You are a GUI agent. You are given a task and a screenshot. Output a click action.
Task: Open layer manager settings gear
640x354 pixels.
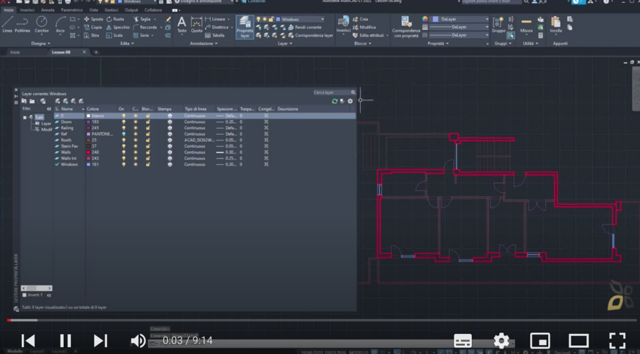pos(350,101)
